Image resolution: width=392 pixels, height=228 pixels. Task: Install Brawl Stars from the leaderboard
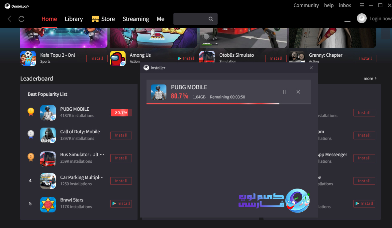[x=121, y=203]
